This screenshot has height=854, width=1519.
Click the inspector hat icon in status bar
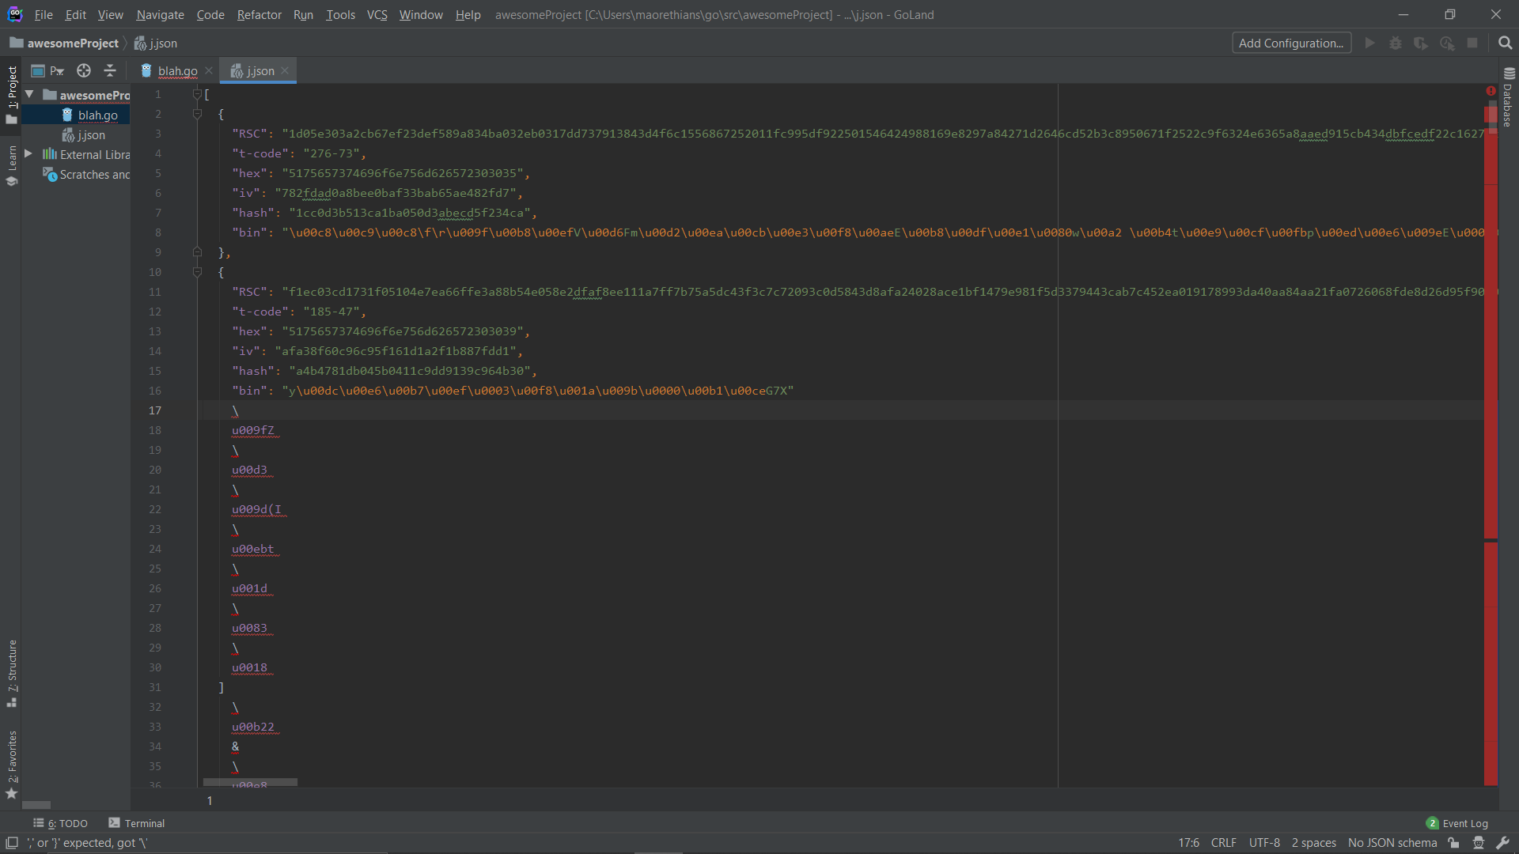(x=1479, y=843)
